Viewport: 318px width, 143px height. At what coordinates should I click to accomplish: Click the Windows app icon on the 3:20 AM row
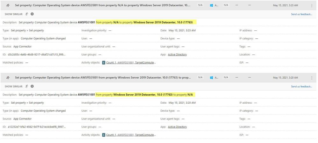click(x=212, y=78)
